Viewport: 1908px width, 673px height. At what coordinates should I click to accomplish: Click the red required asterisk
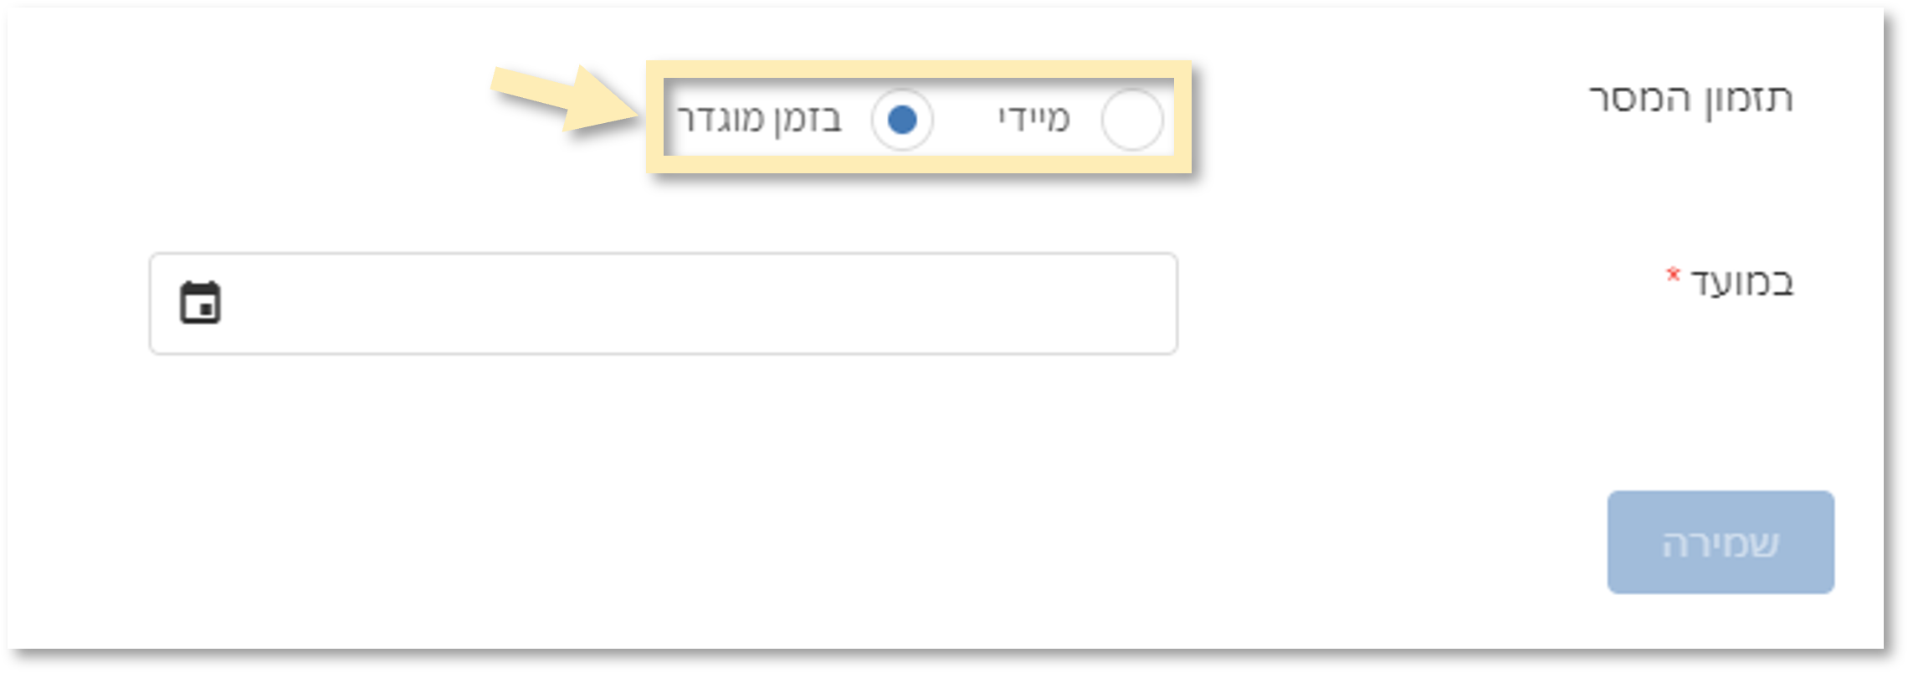pyautogui.click(x=1672, y=275)
